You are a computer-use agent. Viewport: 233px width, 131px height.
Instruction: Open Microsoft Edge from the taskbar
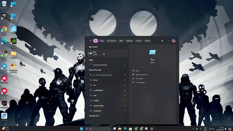tap(125, 129)
